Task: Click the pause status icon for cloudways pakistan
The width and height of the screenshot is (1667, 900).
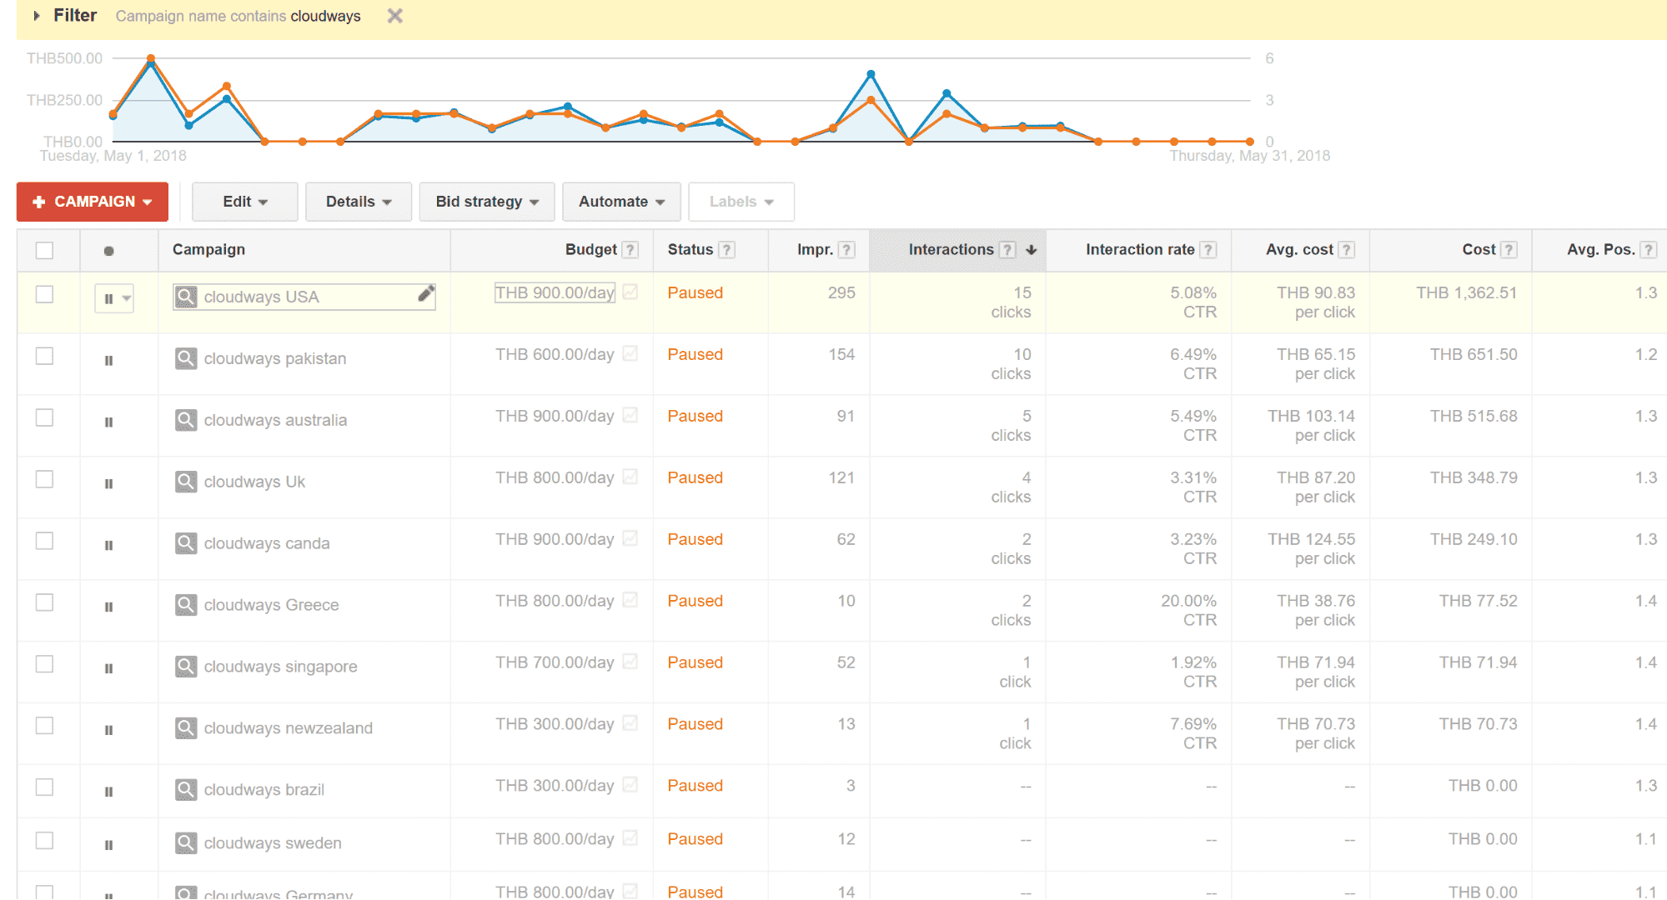Action: (x=108, y=361)
